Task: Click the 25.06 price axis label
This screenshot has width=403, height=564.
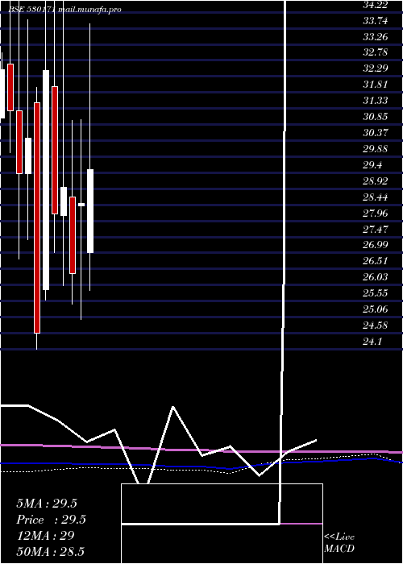Action: click(x=376, y=309)
